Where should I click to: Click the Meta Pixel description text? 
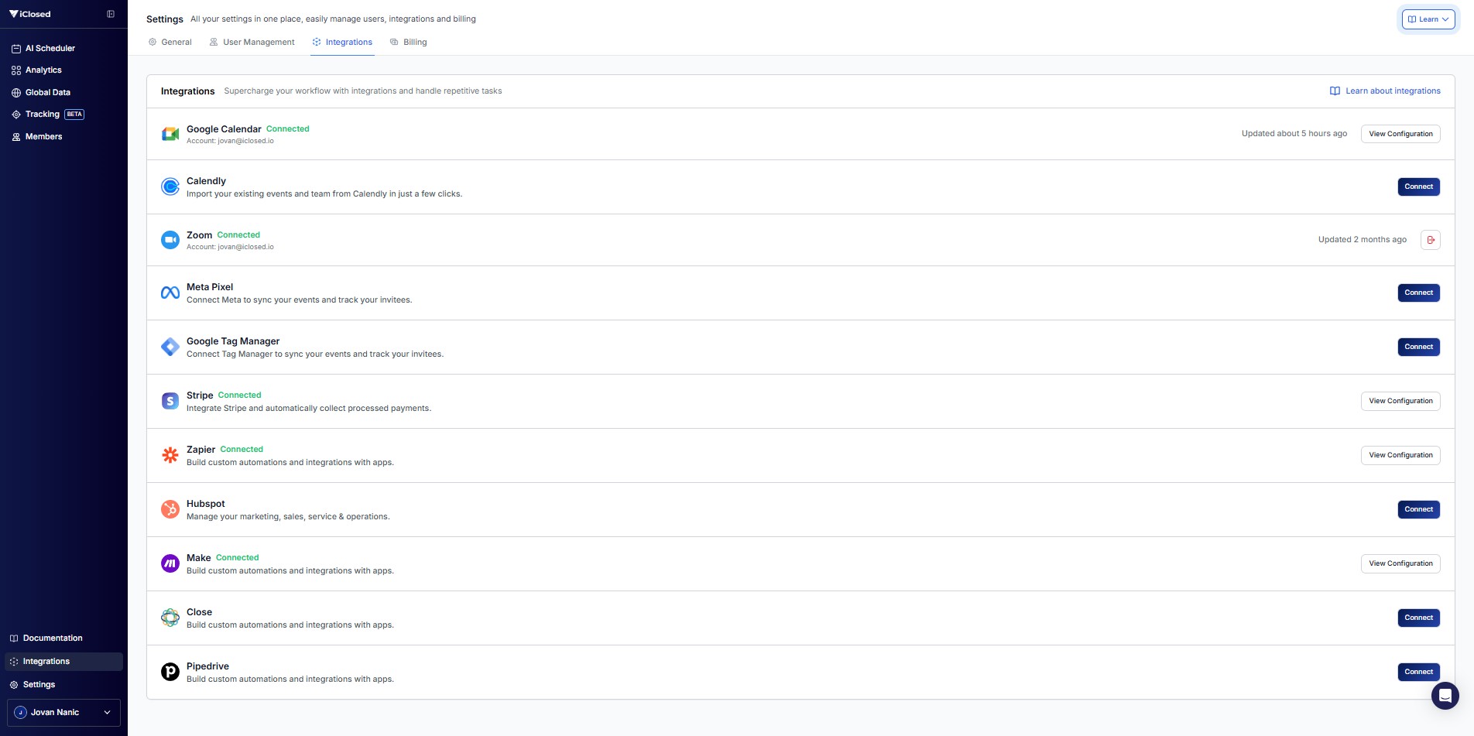300,300
